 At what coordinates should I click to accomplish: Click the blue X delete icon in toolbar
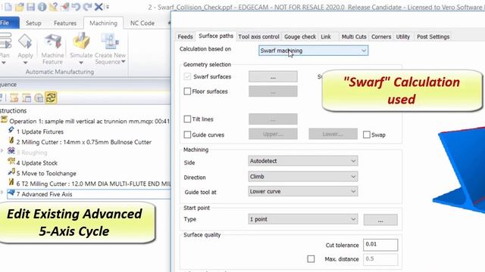(99, 7)
